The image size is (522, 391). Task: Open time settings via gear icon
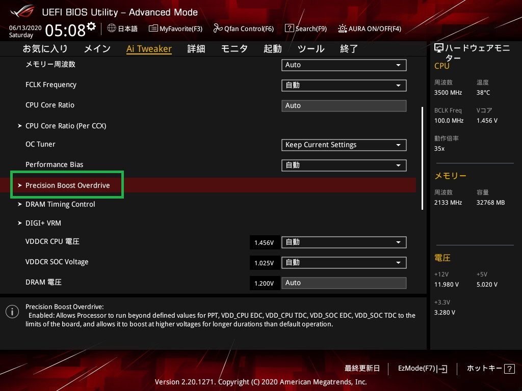pyautogui.click(x=91, y=26)
